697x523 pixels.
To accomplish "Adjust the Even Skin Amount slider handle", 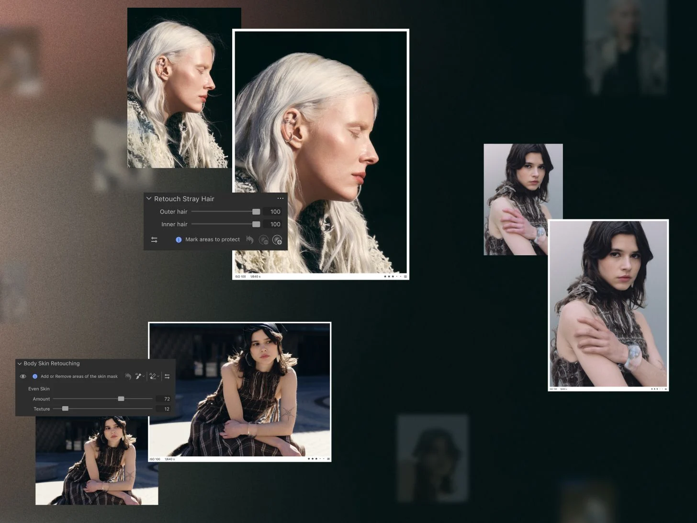I will point(121,399).
